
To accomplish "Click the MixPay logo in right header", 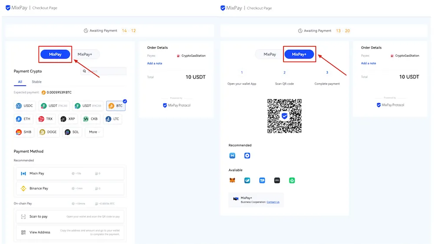I will [x=231, y=8].
